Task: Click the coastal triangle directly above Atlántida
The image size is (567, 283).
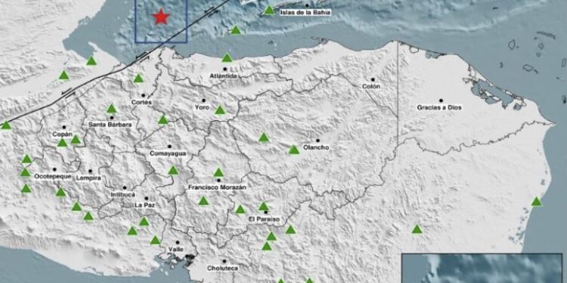Action: coord(227,57)
